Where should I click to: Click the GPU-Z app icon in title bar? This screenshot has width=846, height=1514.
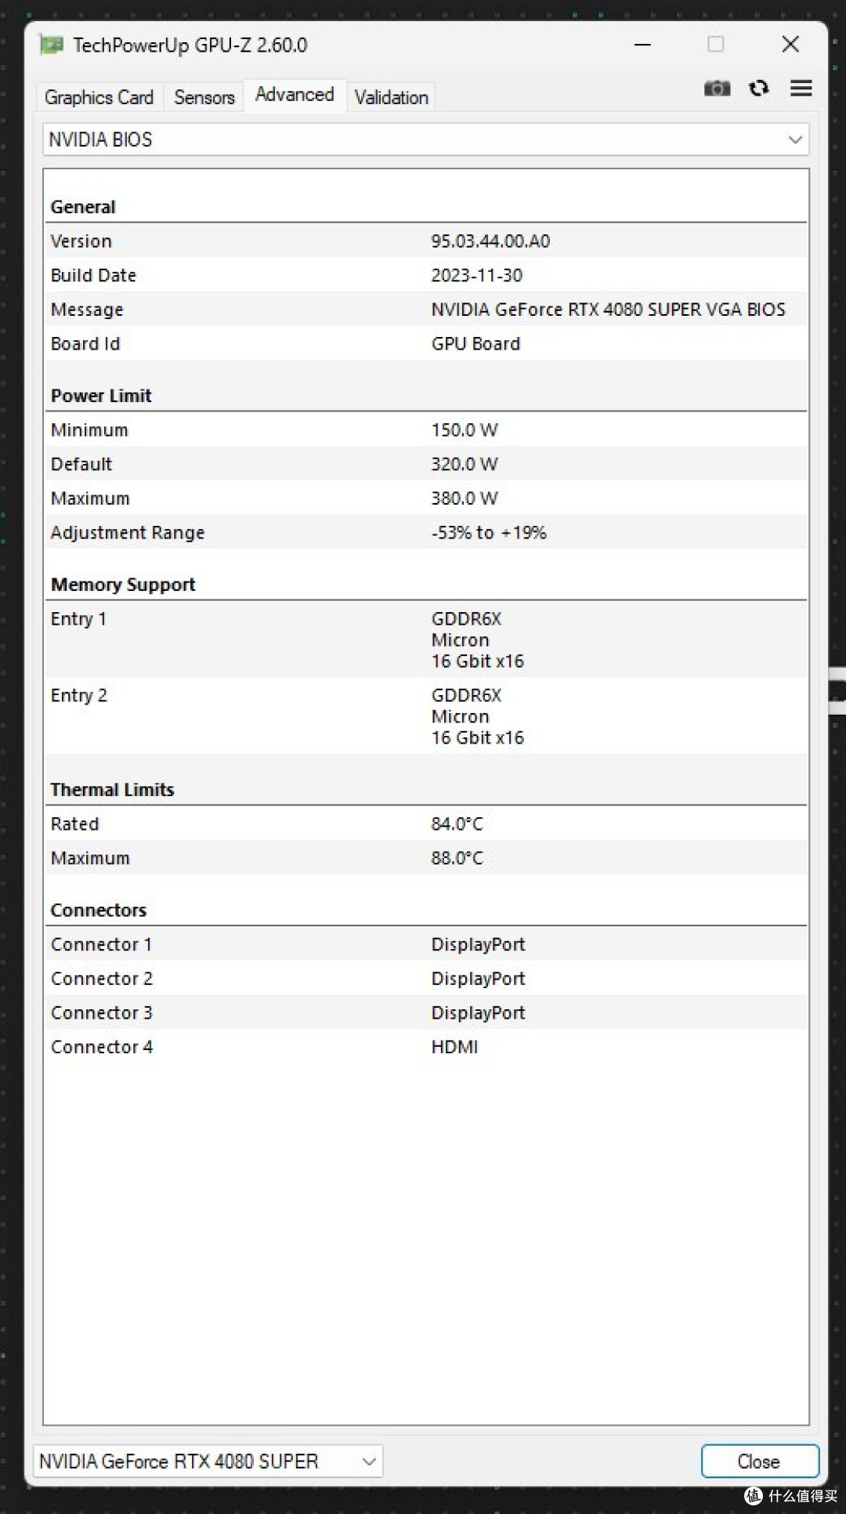[52, 45]
